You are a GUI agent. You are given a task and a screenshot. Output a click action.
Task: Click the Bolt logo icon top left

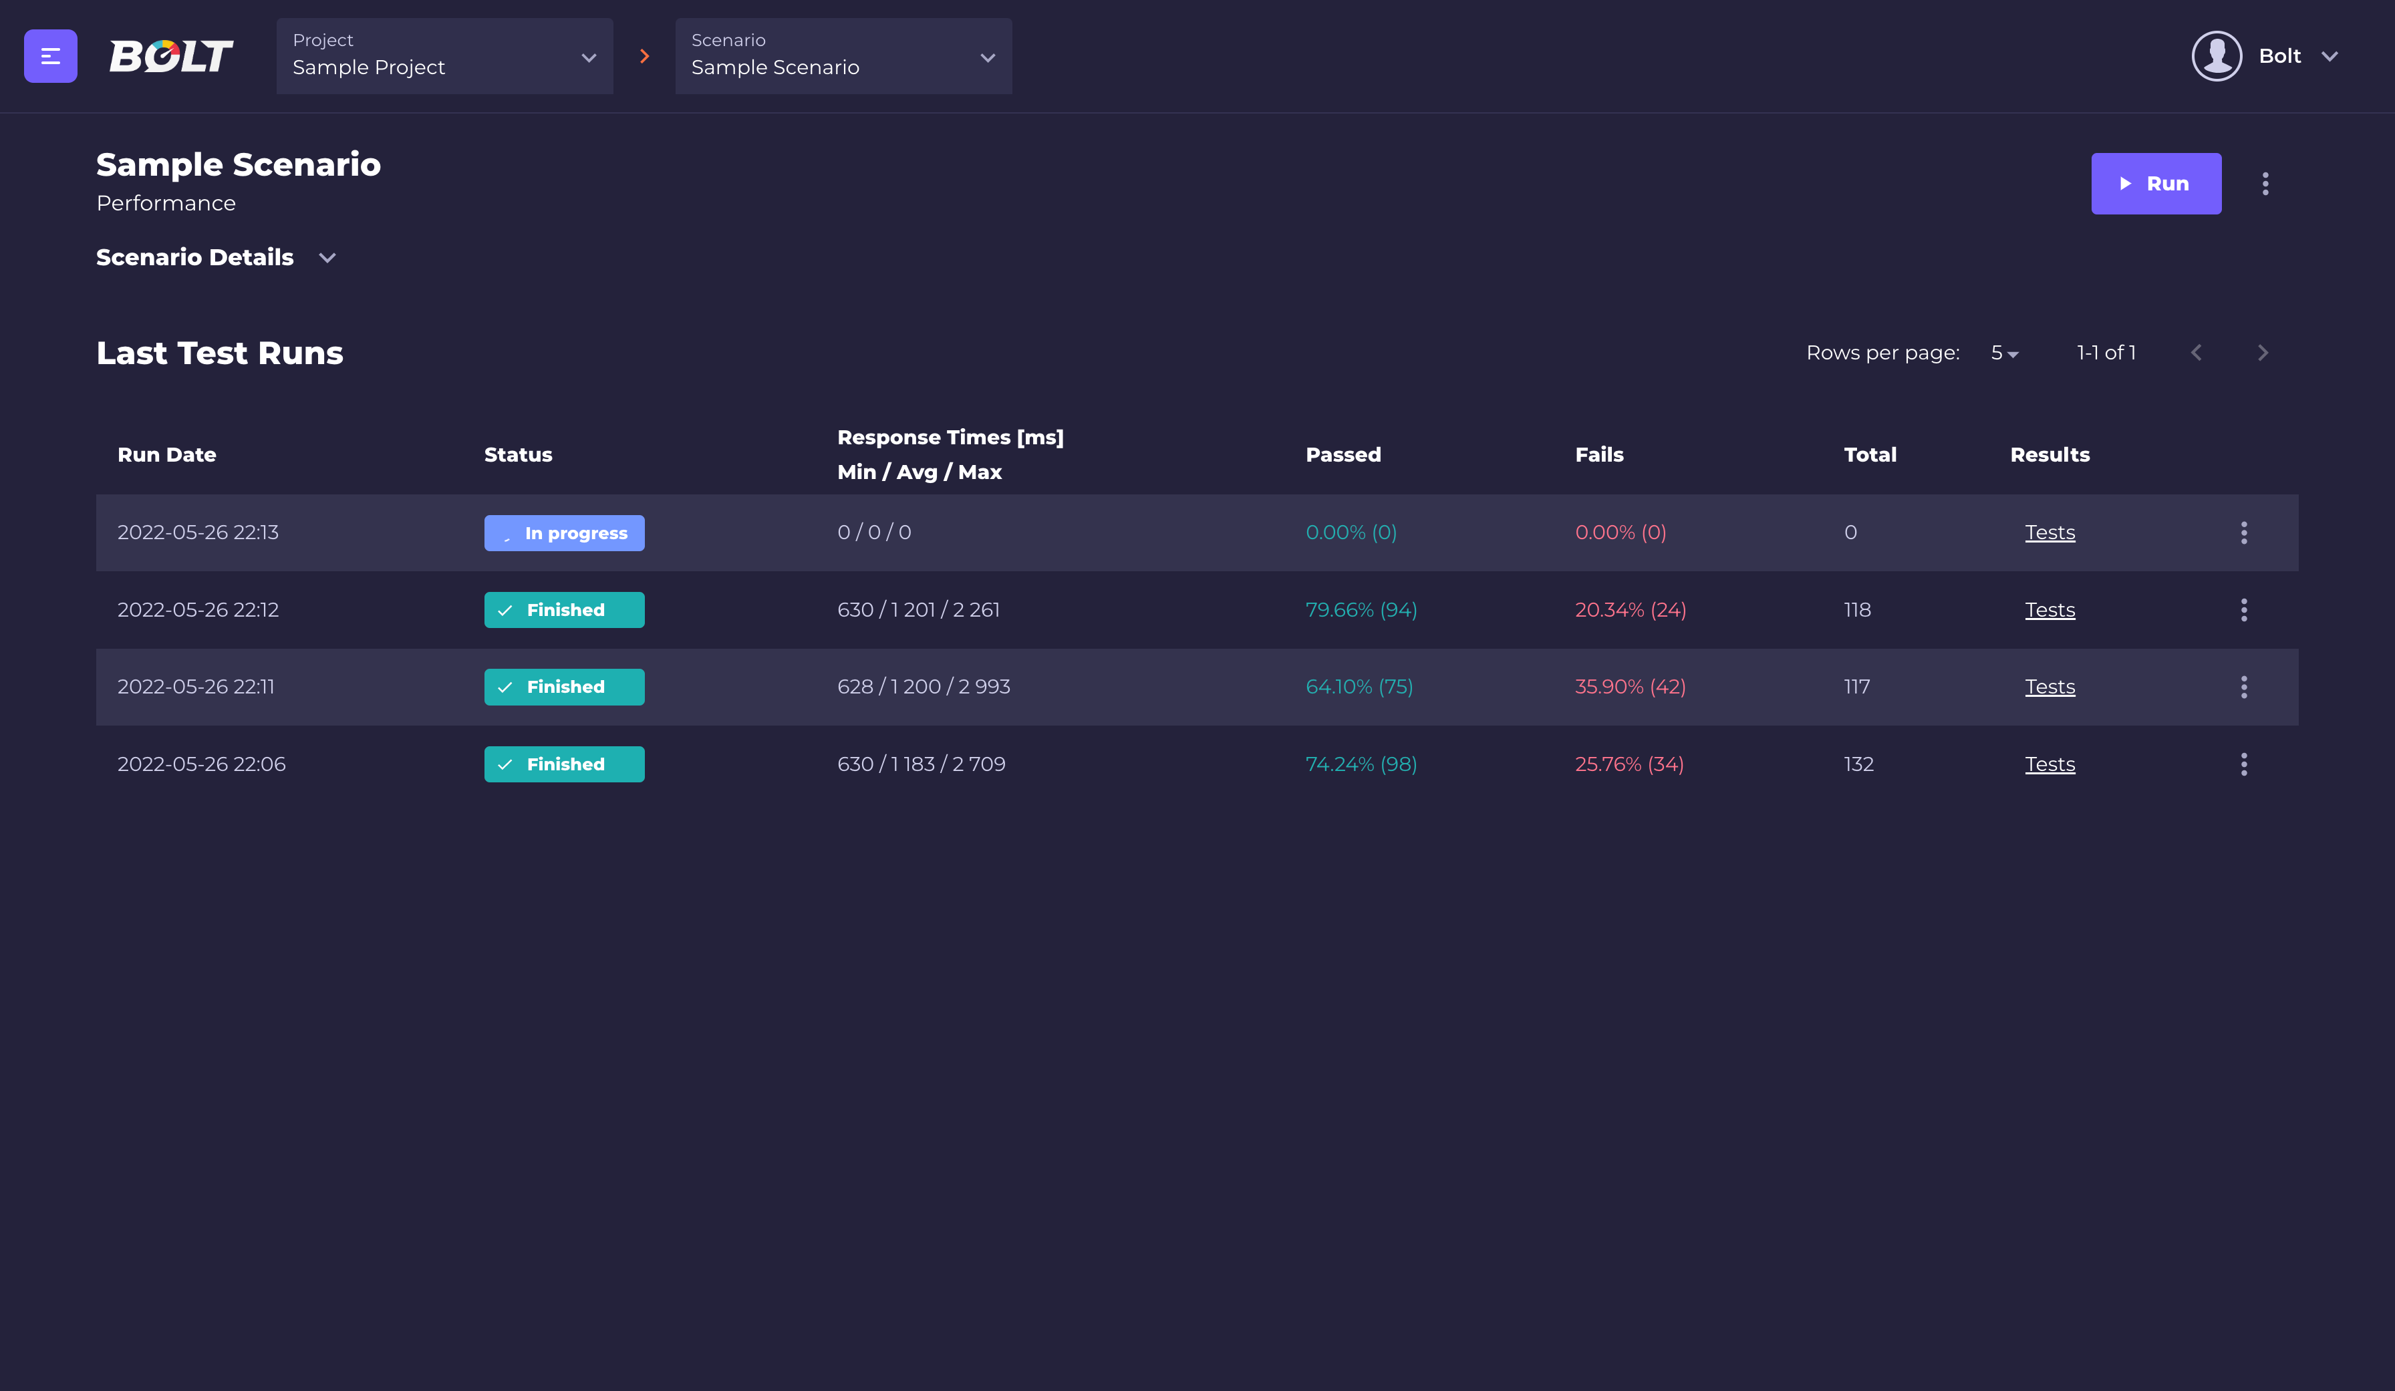tap(169, 55)
